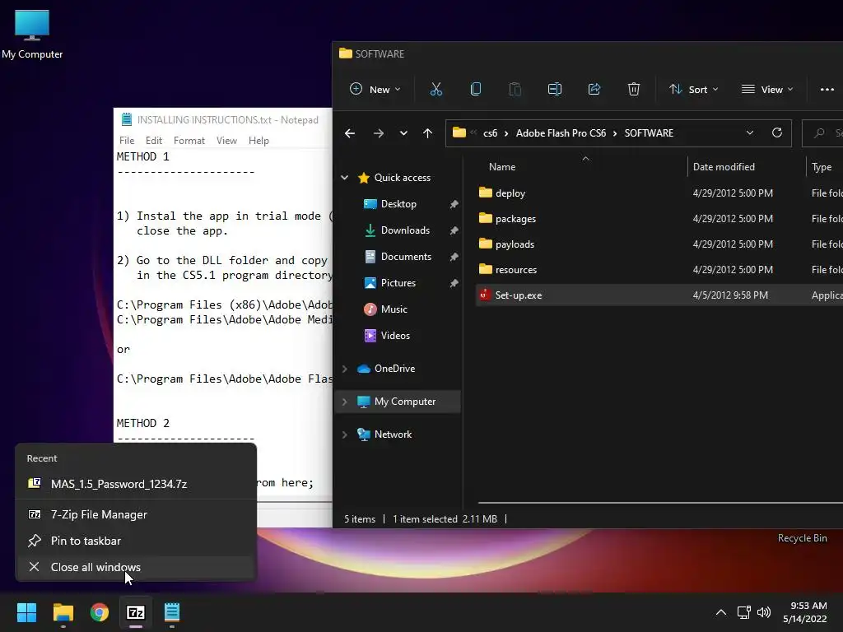Click the Notepad title bar

pyautogui.click(x=223, y=120)
